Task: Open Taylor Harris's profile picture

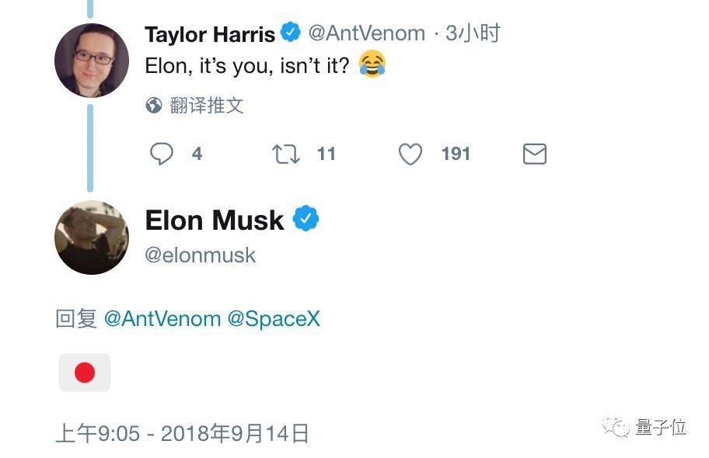Action: click(92, 61)
